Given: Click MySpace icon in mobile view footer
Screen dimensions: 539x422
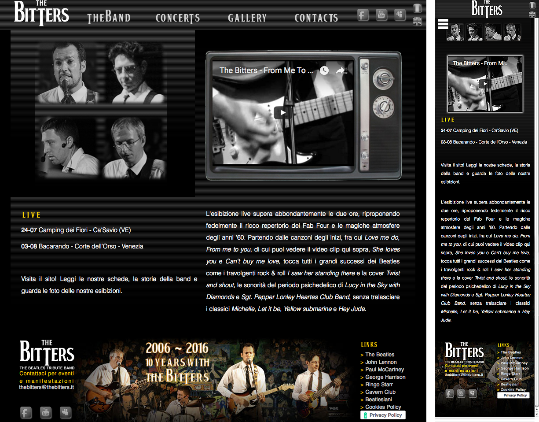Looking at the screenshot, I should pyautogui.click(x=473, y=393).
